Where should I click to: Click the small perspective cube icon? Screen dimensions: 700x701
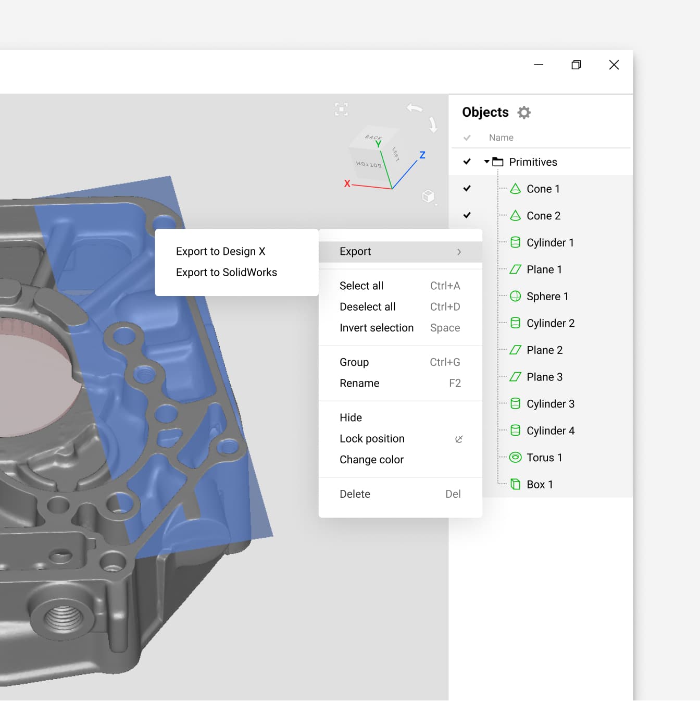[428, 196]
